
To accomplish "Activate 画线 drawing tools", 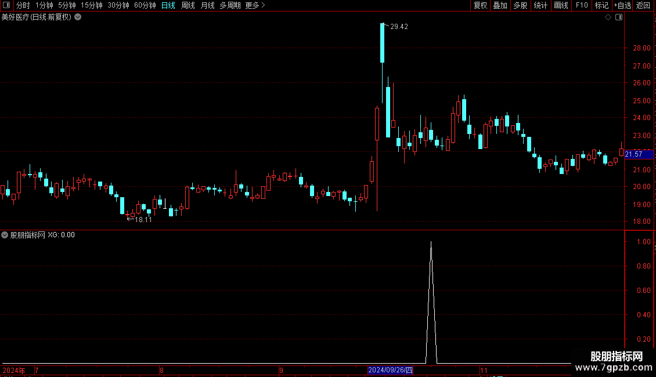I will click(561, 5).
